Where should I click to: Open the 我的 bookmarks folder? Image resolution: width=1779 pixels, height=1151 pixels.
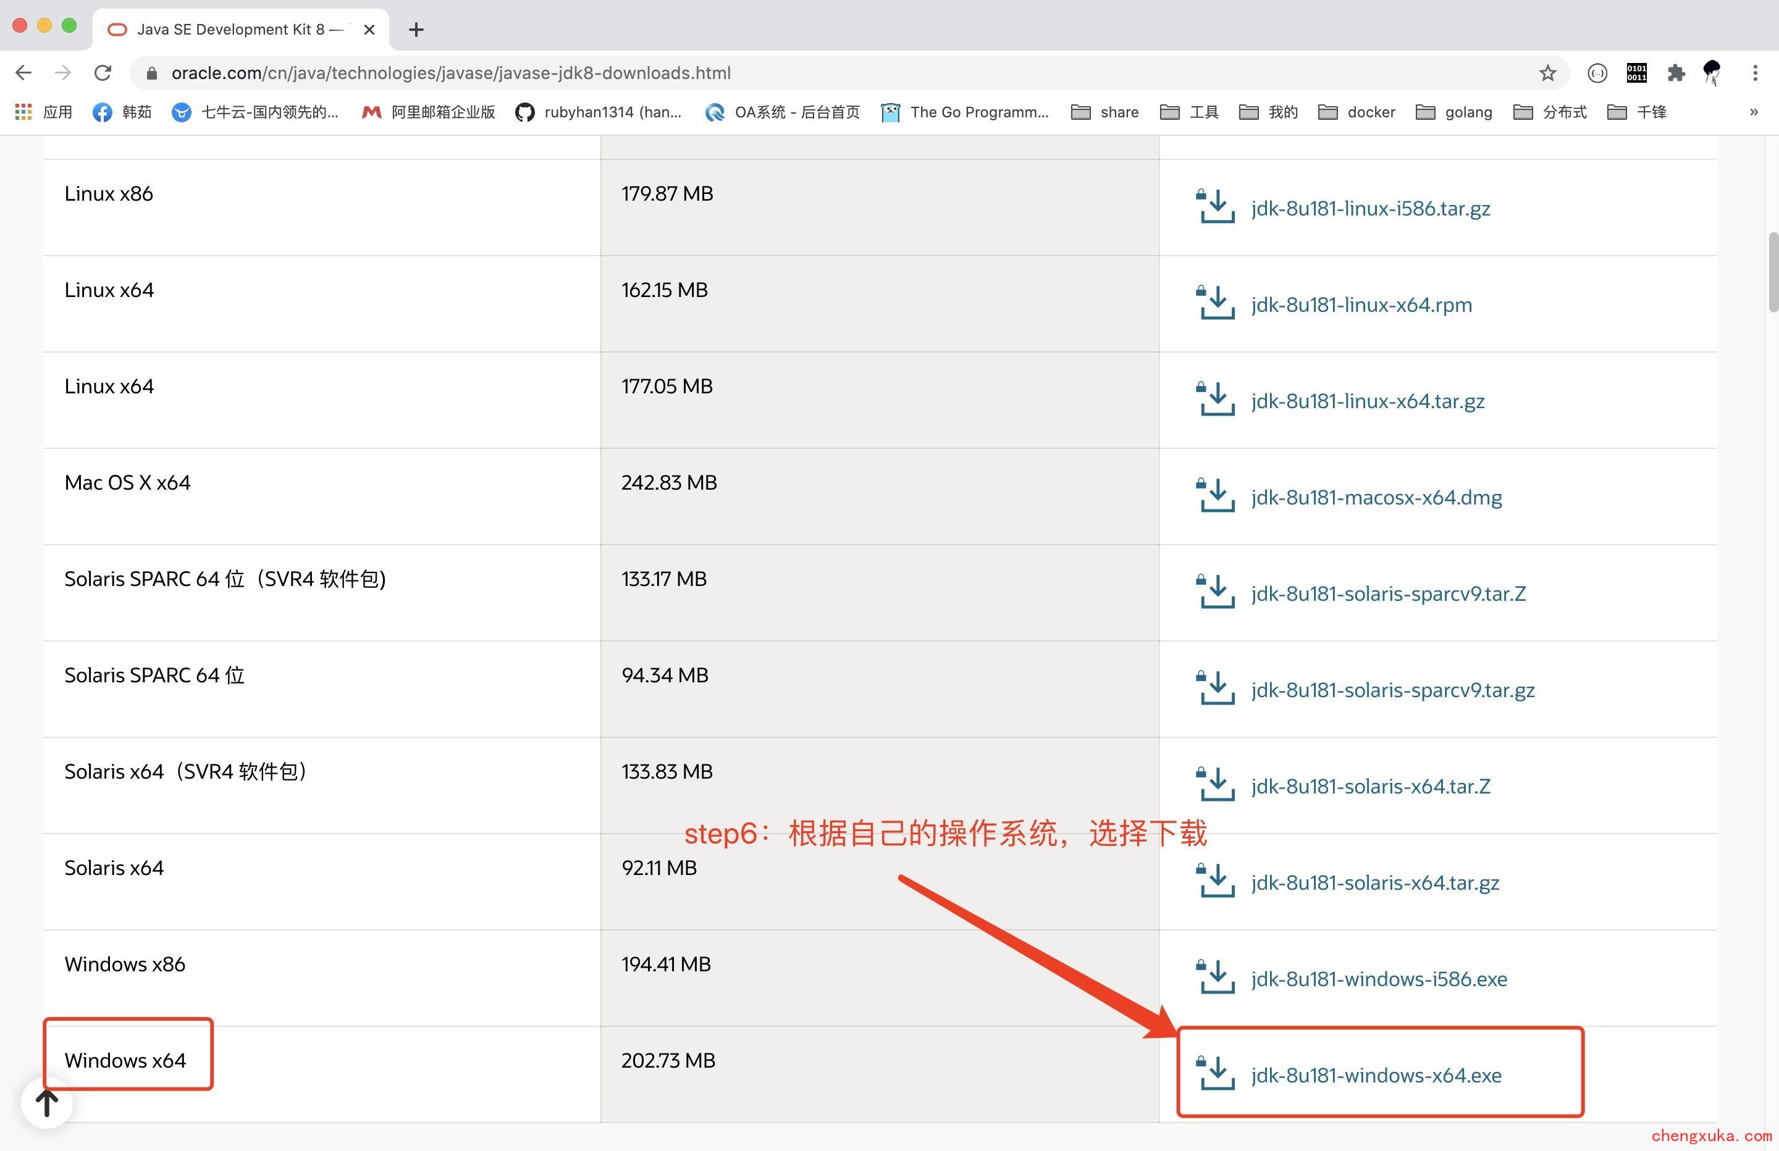1269,112
